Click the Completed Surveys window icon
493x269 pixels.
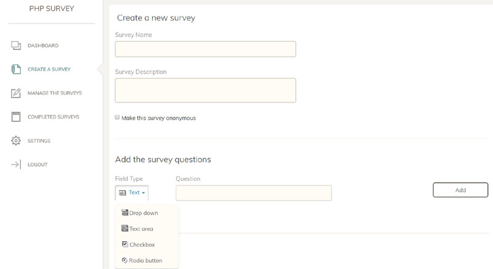click(17, 117)
